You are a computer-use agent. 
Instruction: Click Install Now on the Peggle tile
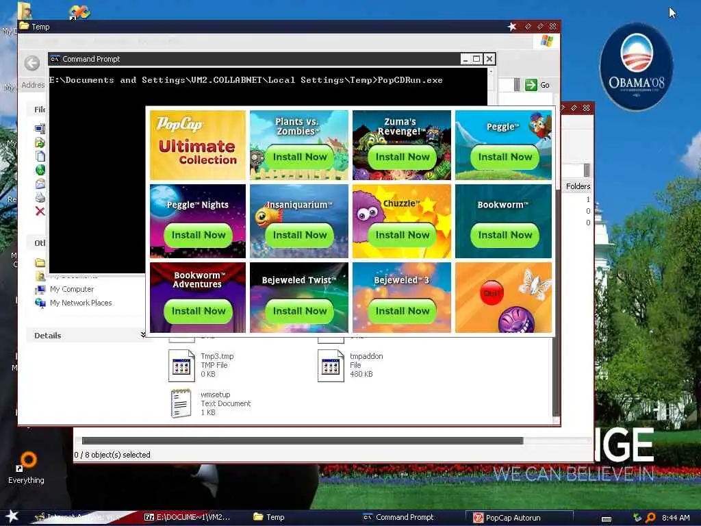[505, 157]
